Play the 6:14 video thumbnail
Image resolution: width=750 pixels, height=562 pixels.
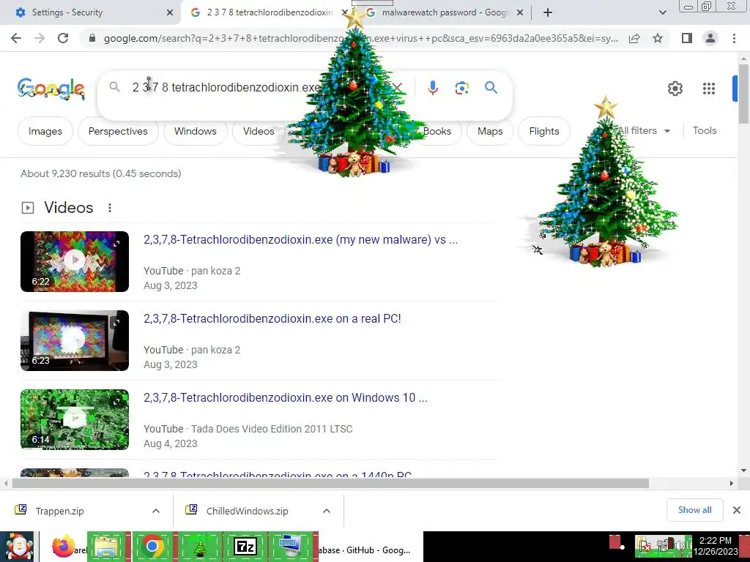click(75, 419)
